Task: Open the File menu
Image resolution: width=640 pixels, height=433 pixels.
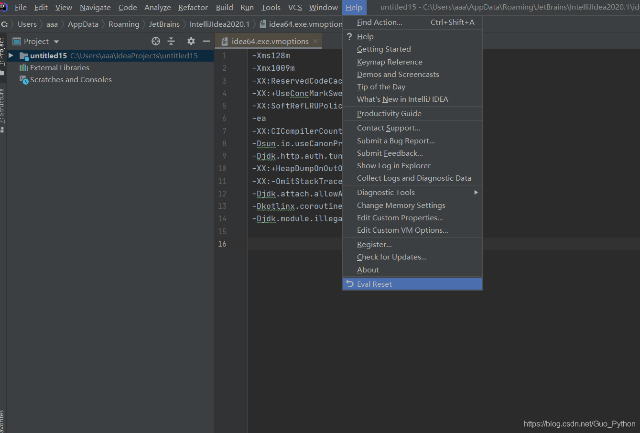Action: coord(21,7)
